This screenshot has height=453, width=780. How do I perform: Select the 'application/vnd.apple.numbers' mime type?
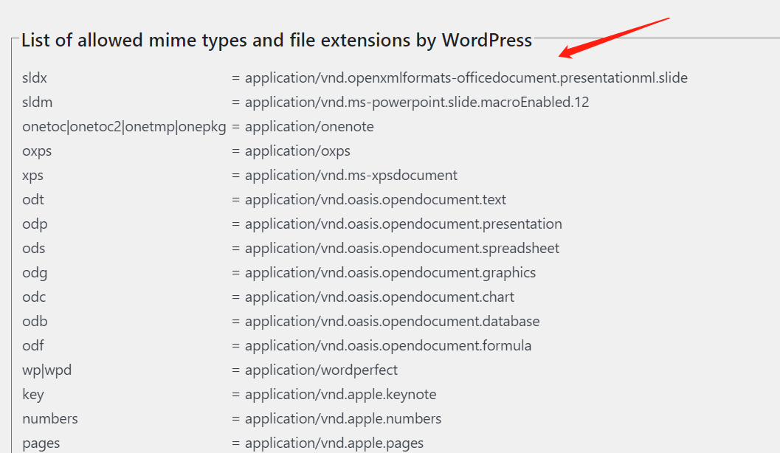[x=343, y=419]
